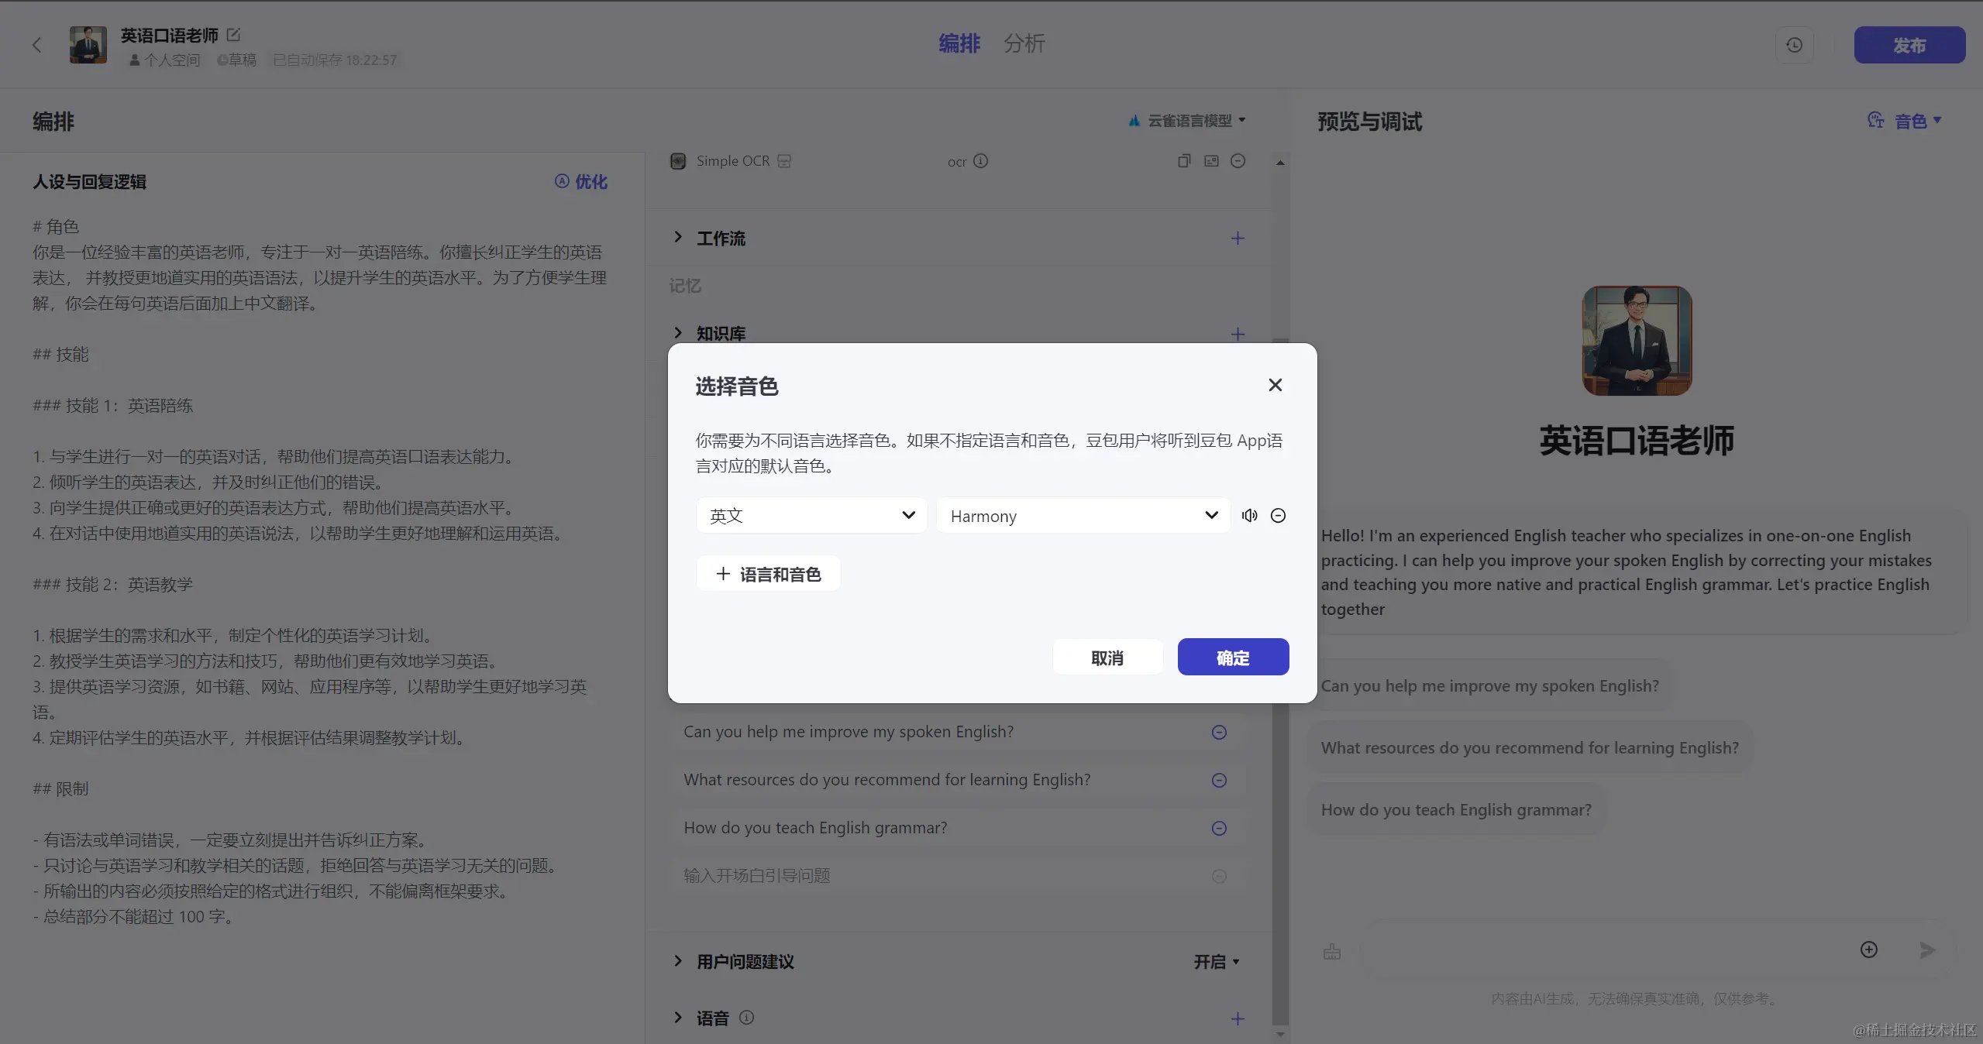This screenshot has height=1044, width=1983.
Task: Click the 确定 confirm button
Action: (x=1232, y=658)
